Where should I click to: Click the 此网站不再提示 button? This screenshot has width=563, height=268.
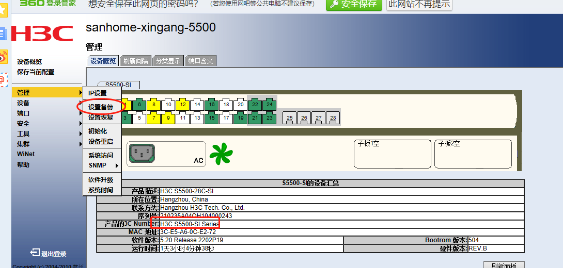tap(419, 4)
